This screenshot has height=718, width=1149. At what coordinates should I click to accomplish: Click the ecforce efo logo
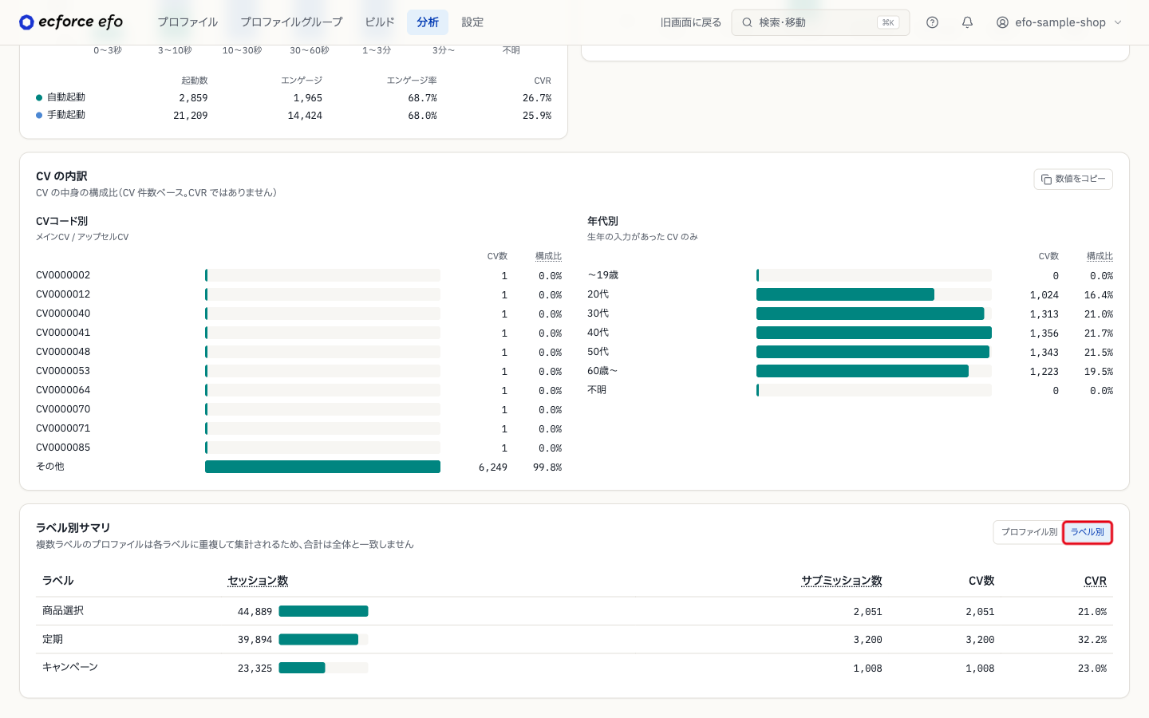(71, 22)
